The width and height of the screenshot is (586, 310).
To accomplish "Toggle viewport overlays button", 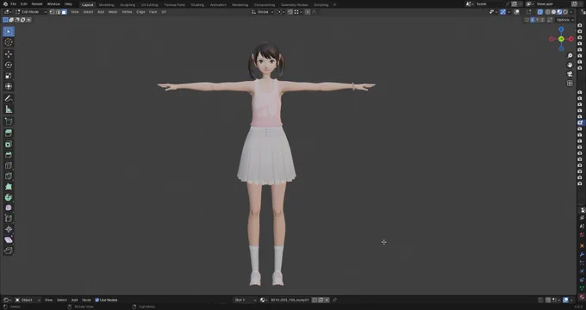I will [517, 12].
